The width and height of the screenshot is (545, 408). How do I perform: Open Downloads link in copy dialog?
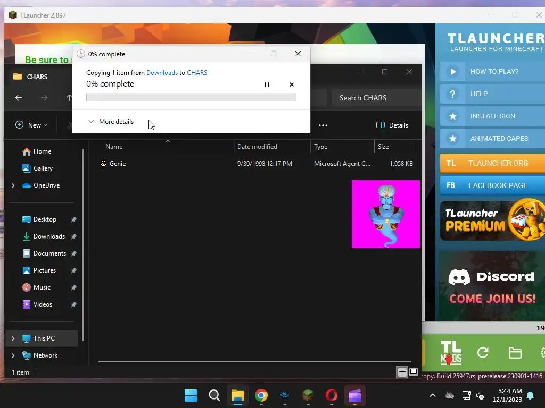(162, 72)
